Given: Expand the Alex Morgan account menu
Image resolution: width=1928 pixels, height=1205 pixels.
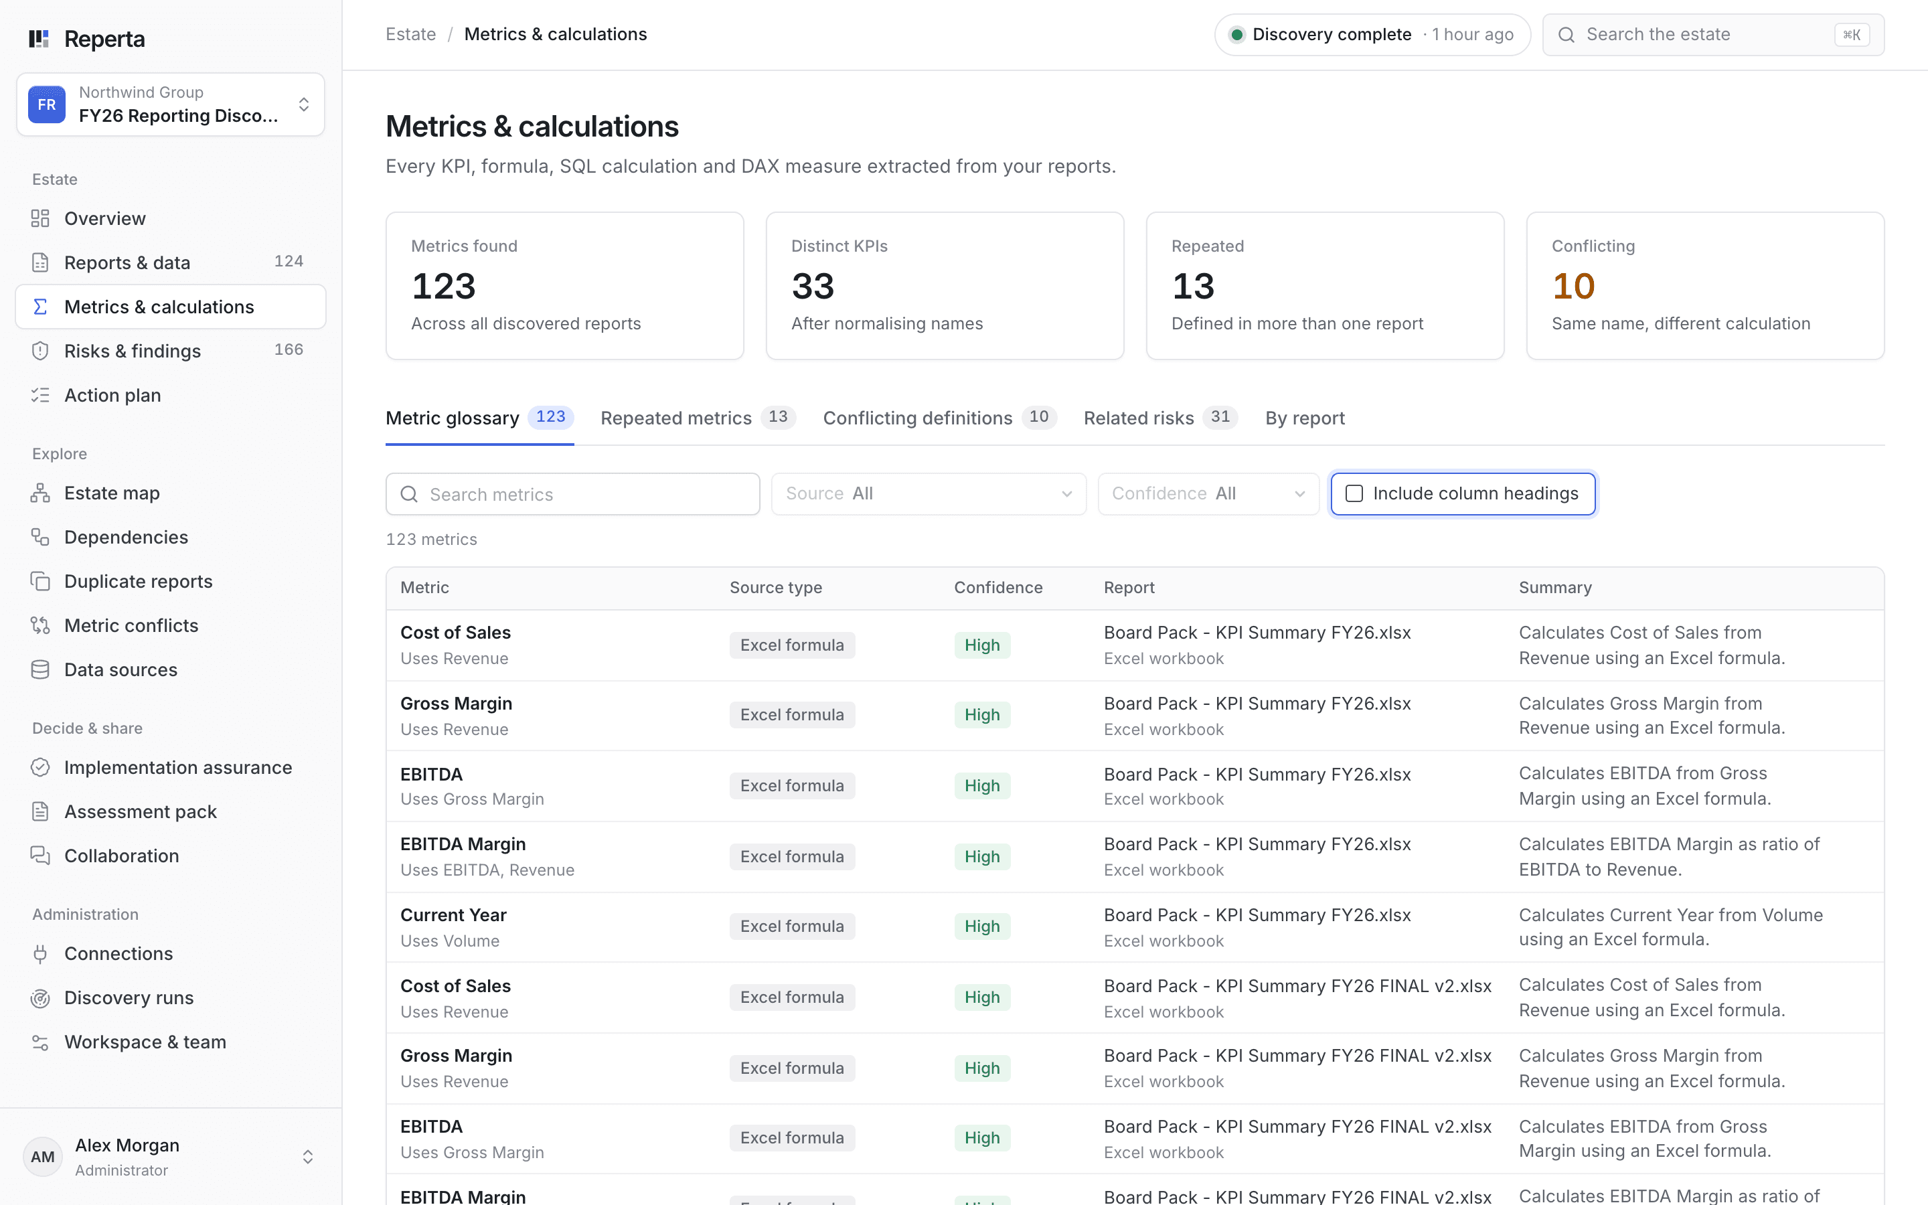Looking at the screenshot, I should click(171, 1156).
